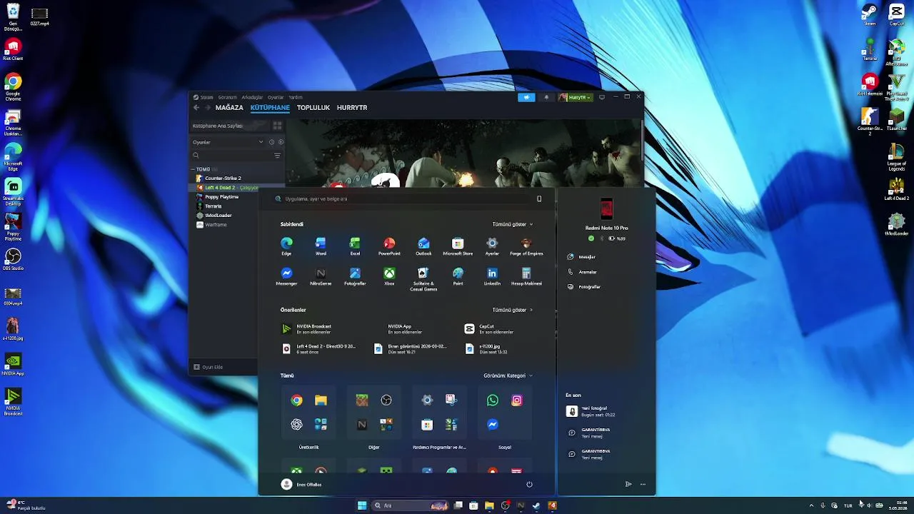Viewport: 914px width, 514px height.
Task: Open the Görünüm menu in Steam
Action: point(227,97)
